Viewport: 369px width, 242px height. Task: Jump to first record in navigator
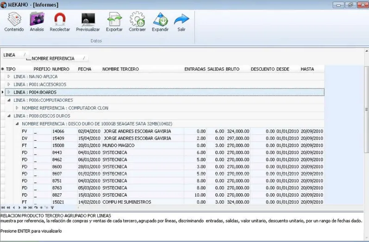click(x=3, y=208)
